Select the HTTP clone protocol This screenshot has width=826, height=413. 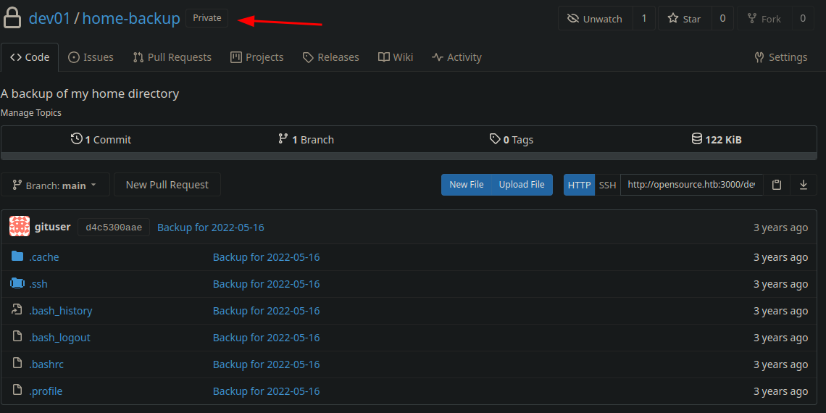coord(579,185)
